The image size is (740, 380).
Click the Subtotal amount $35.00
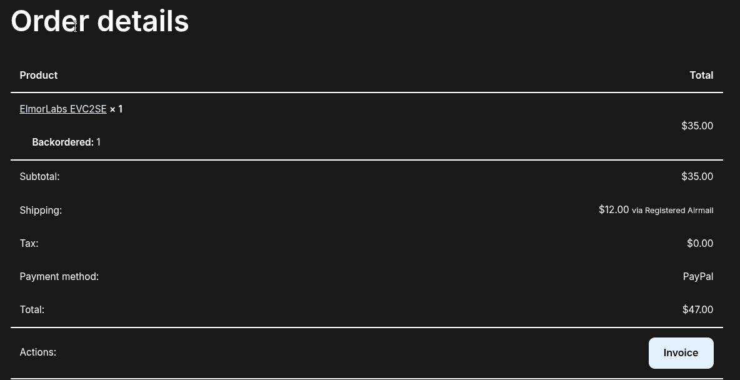697,177
